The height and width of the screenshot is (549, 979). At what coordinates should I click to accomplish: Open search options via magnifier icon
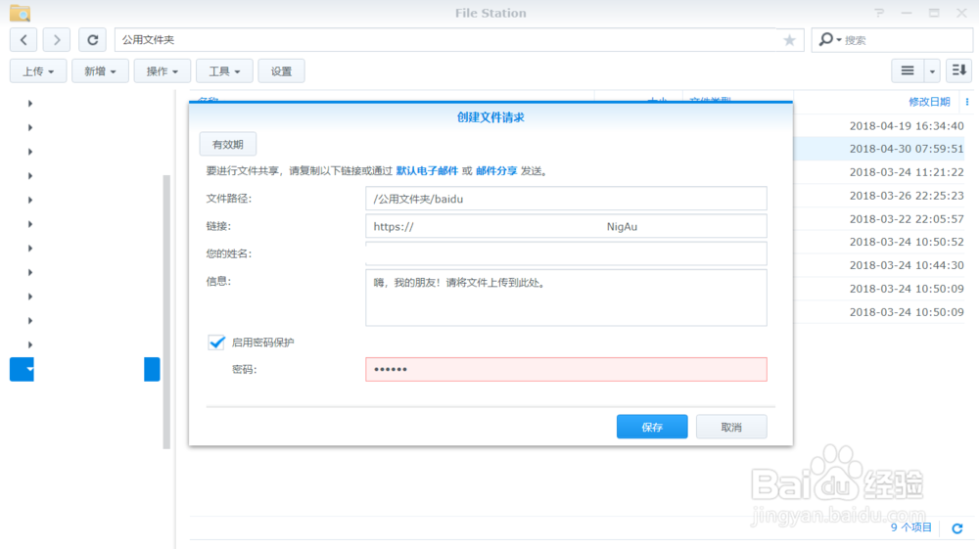coord(829,40)
